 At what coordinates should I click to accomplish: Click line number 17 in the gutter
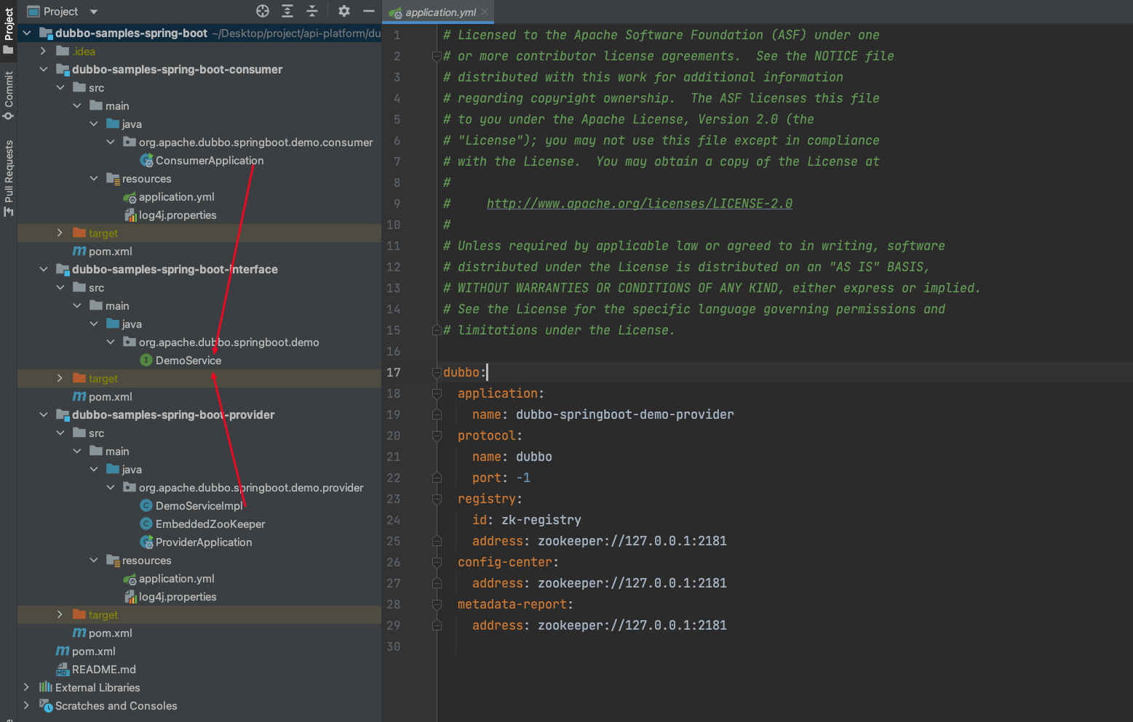click(393, 372)
